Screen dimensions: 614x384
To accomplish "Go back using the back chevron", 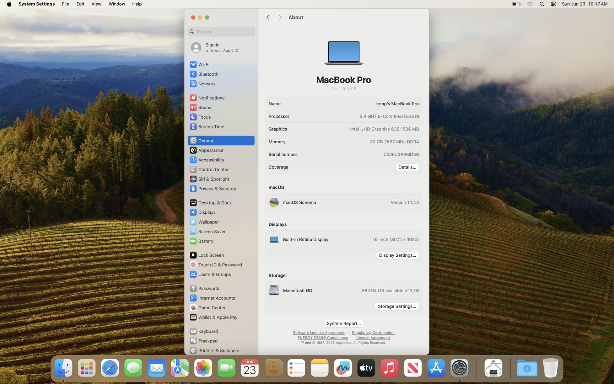I will (x=268, y=17).
